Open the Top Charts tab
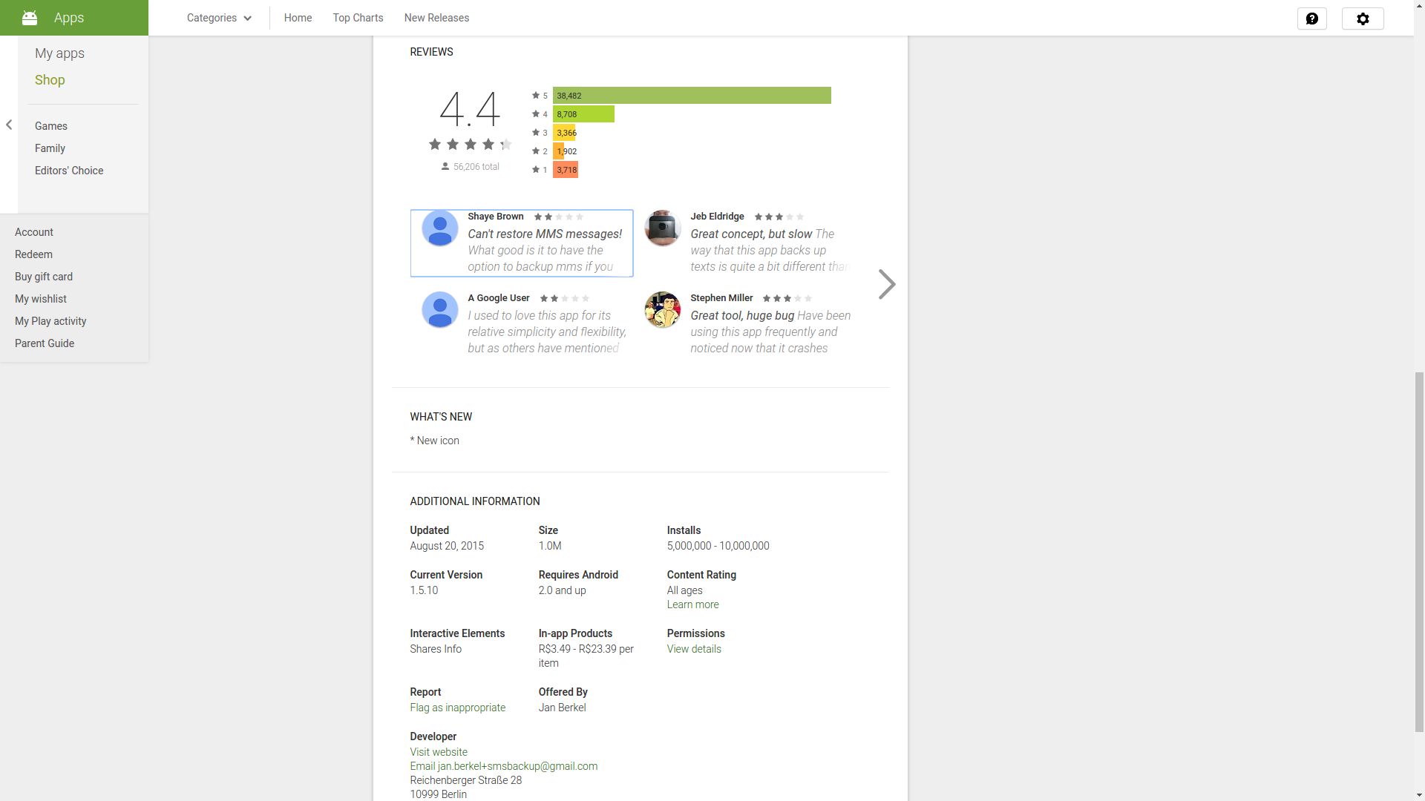The height and width of the screenshot is (801, 1425). pos(358,18)
